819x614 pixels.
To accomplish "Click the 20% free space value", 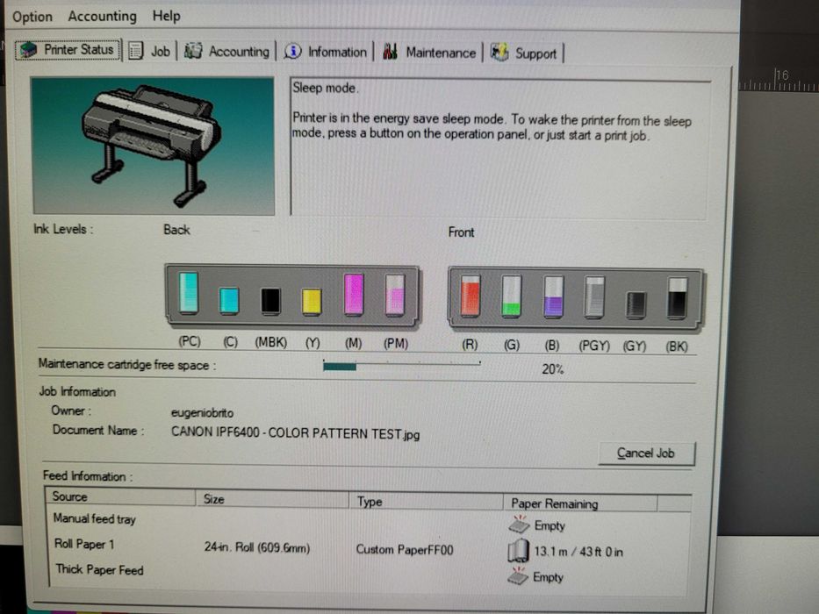I will (x=553, y=369).
